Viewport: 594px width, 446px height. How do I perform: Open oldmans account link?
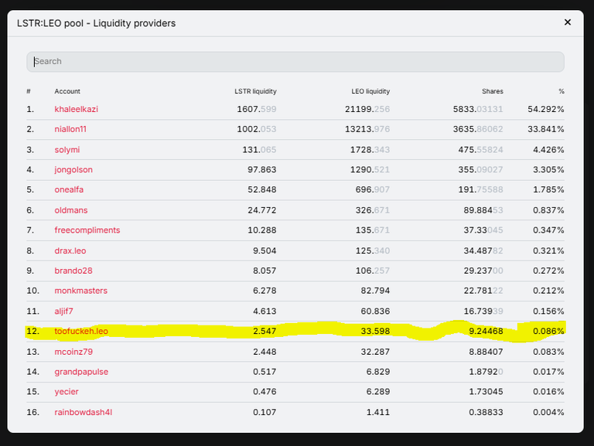pyautogui.click(x=71, y=210)
